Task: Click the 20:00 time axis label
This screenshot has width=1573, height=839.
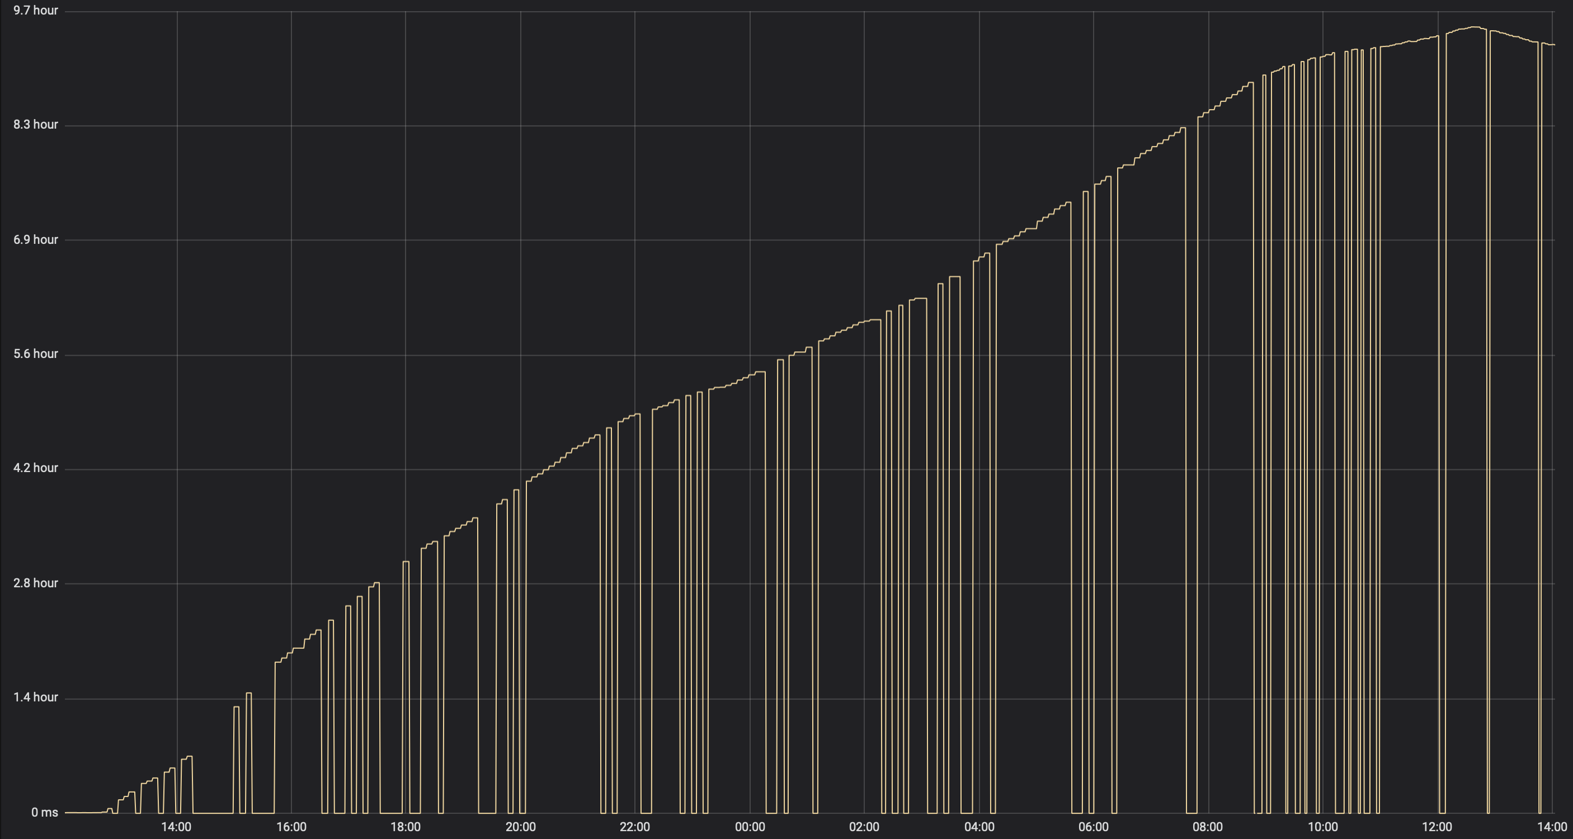Action: [x=520, y=827]
